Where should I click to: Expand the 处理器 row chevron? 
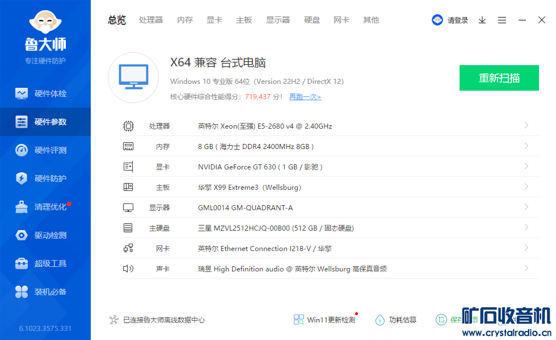point(526,125)
